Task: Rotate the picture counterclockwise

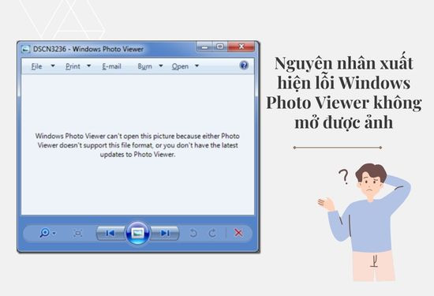Action: click(x=193, y=233)
